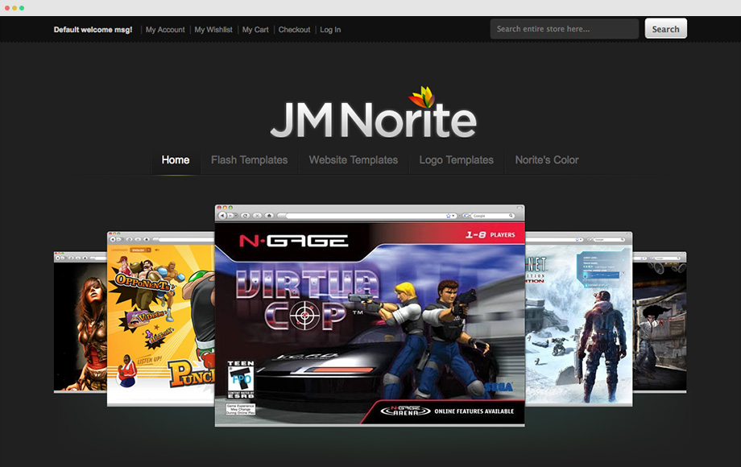Open the Flash Templates menu
The image size is (741, 467).
pos(249,160)
